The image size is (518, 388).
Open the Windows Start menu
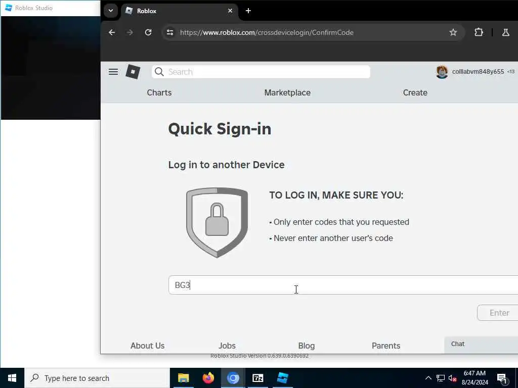click(12, 378)
